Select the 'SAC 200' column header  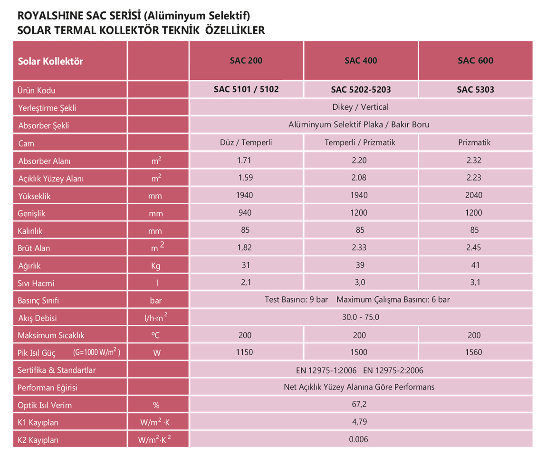tap(246, 61)
